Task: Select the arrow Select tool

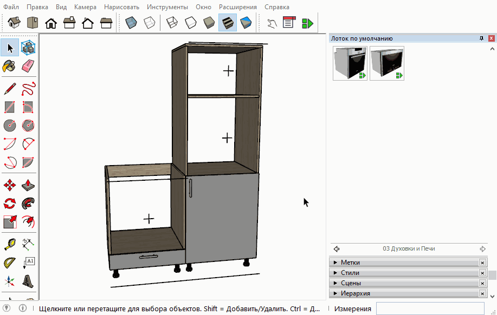Action: tap(10, 48)
